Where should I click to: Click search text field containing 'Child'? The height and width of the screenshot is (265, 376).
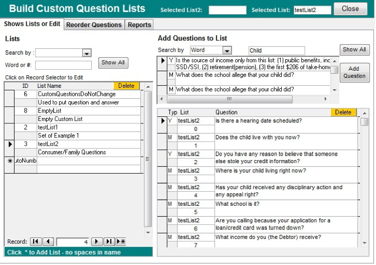coord(276,50)
